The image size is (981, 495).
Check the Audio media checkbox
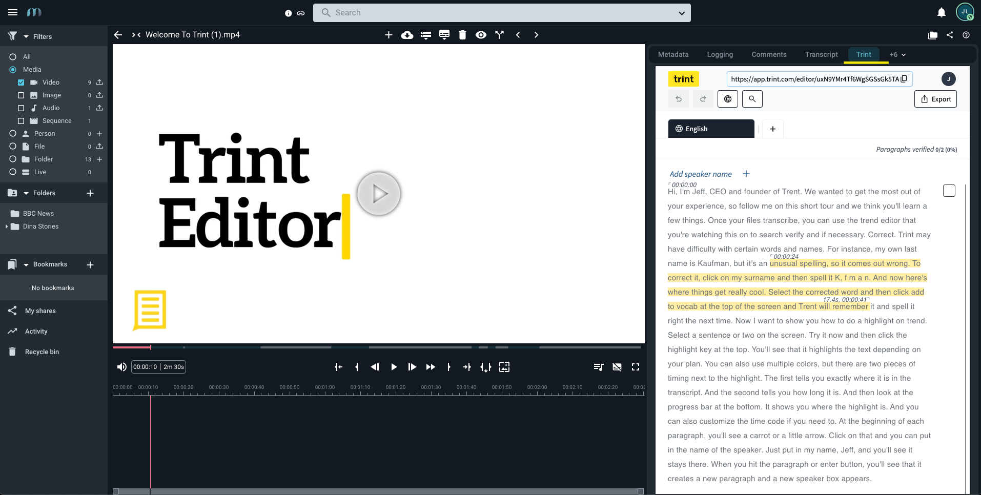tap(21, 108)
